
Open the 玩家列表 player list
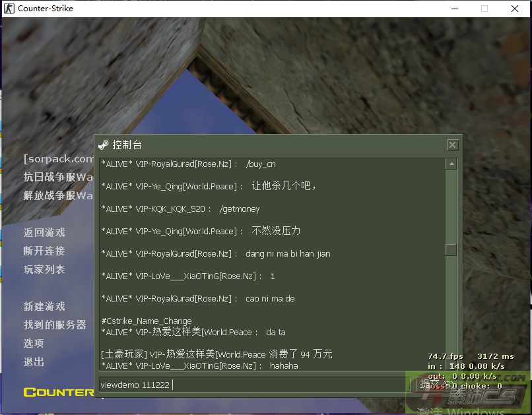tap(44, 270)
